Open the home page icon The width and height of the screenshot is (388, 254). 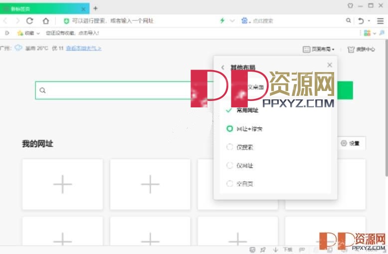pyautogui.click(x=46, y=21)
